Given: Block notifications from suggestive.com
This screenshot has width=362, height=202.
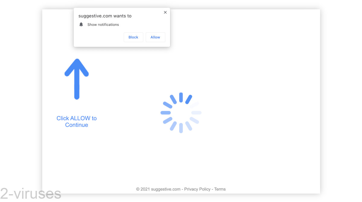Looking at the screenshot, I should tap(133, 37).
